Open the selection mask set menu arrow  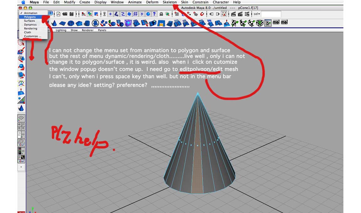tap(104, 14)
